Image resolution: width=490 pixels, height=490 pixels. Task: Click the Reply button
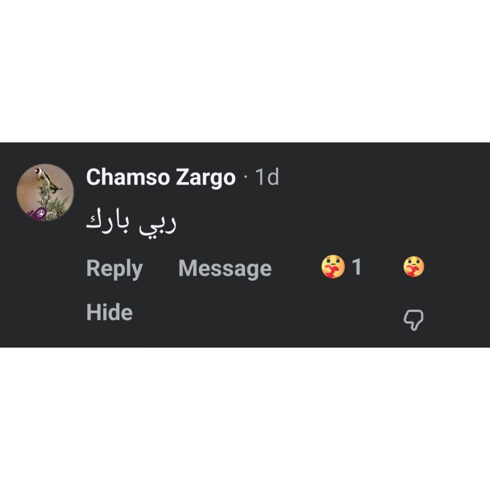click(115, 268)
